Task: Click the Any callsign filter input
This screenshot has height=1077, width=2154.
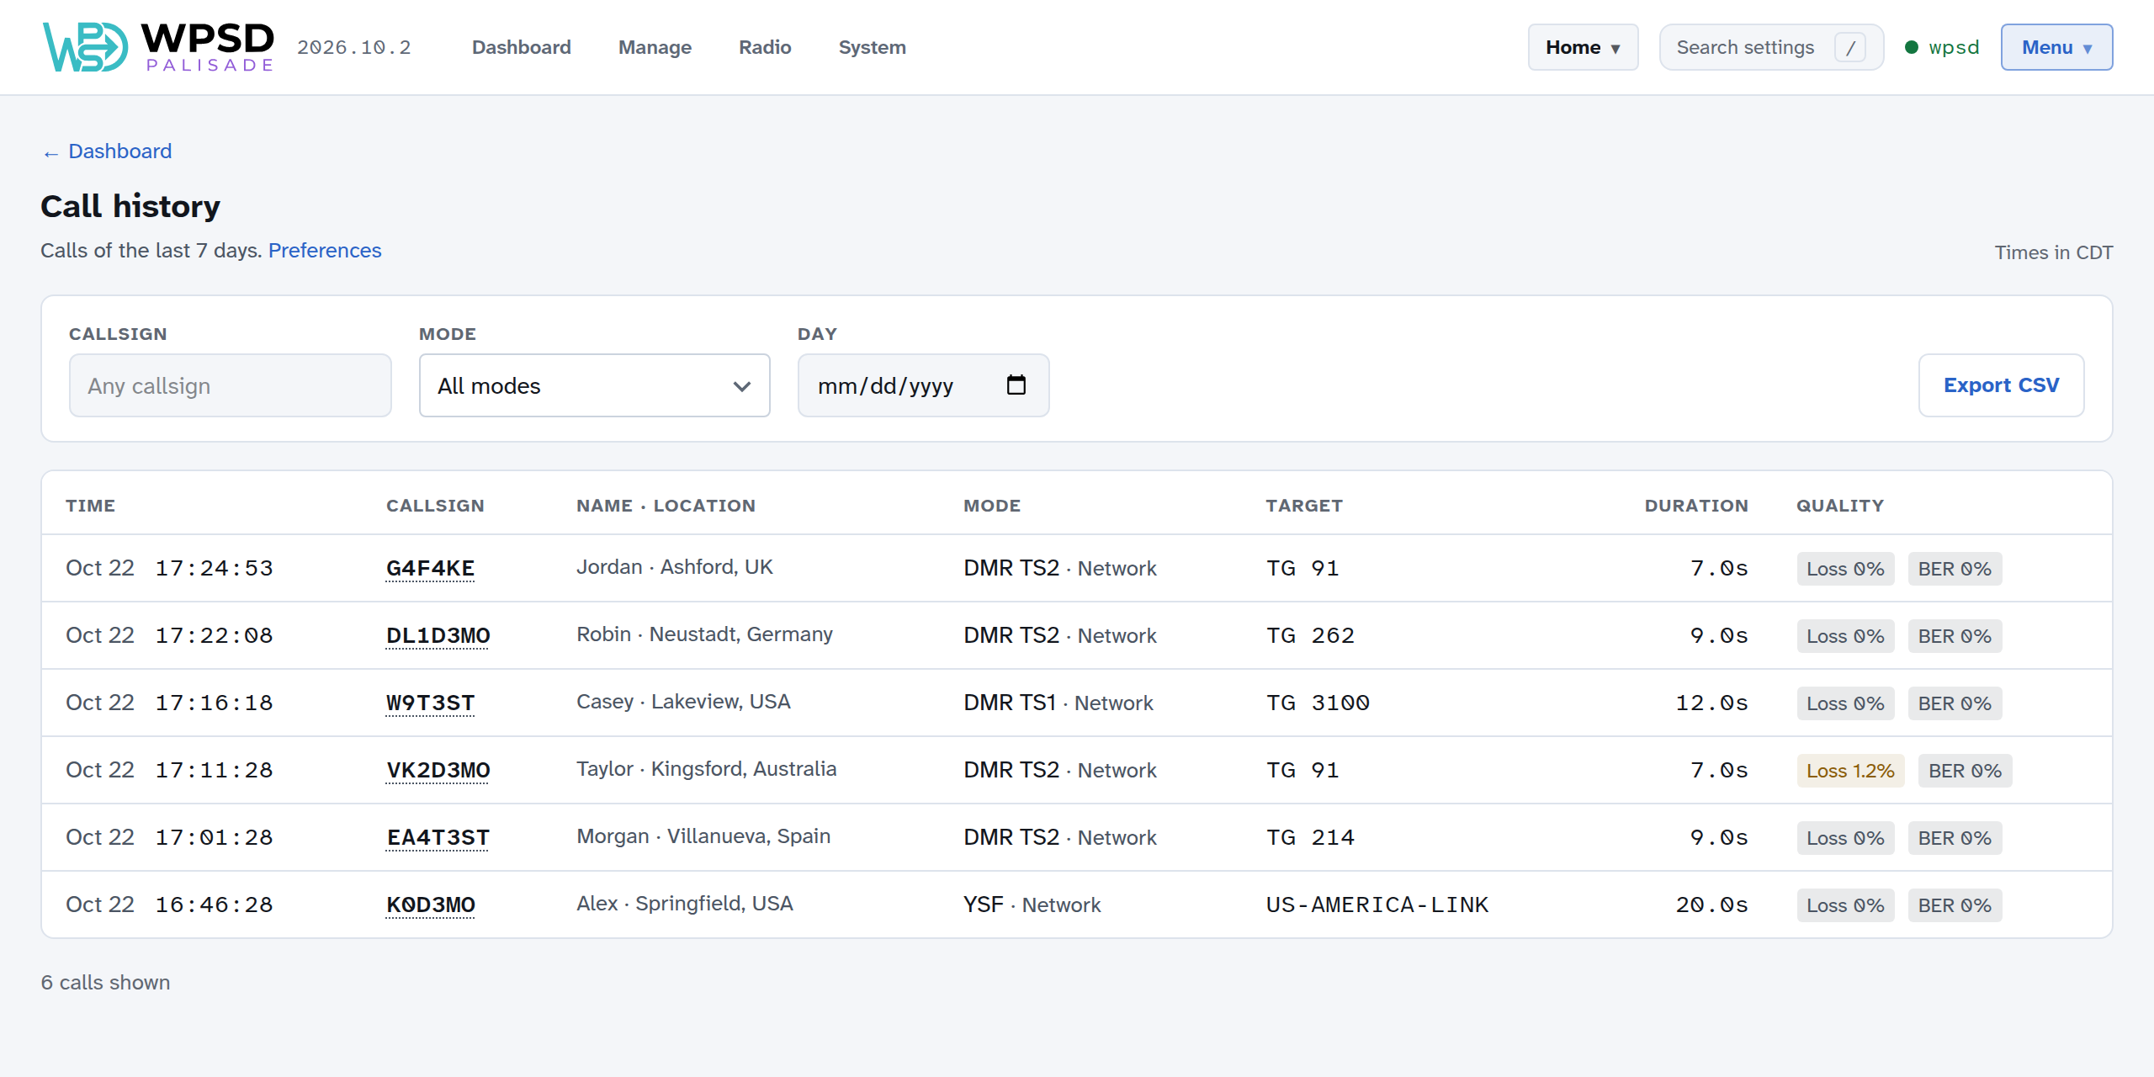Action: pos(231,385)
